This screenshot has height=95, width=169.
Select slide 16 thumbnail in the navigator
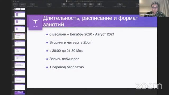point(20,15)
